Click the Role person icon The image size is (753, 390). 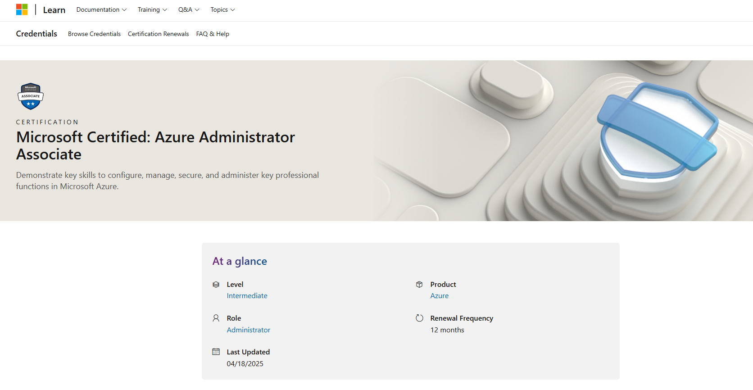216,318
